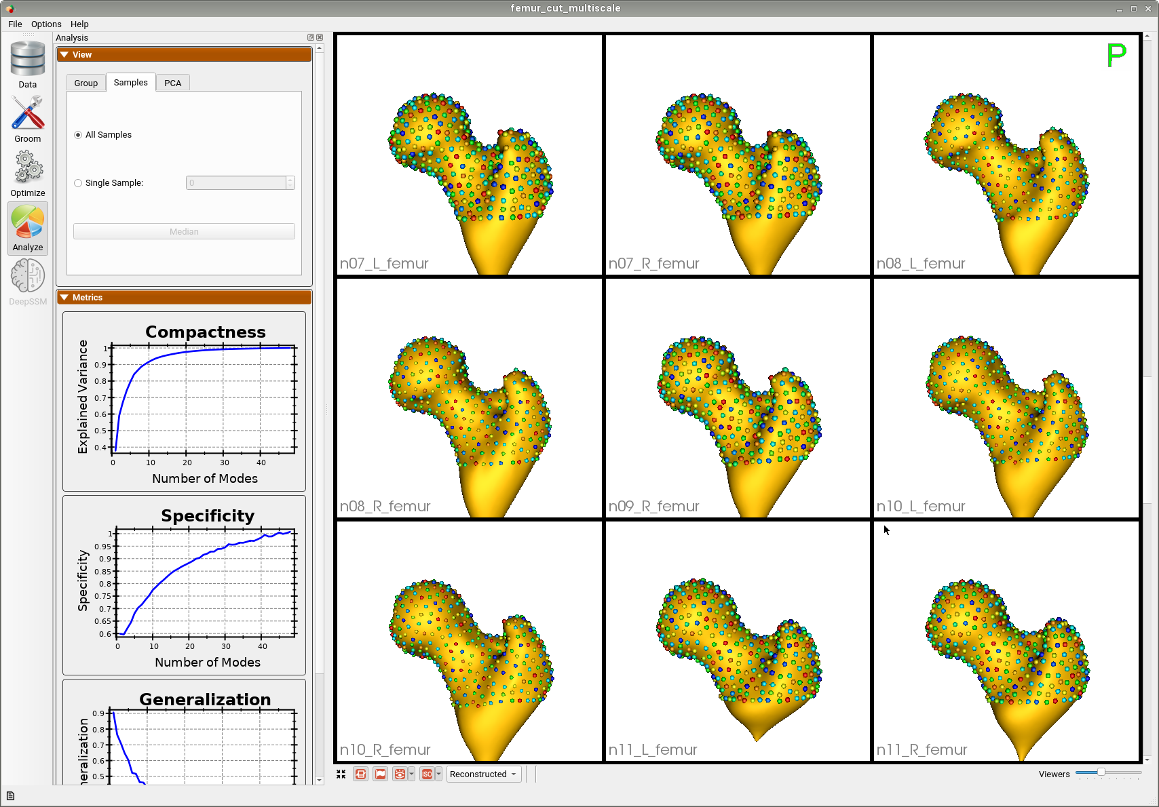The width and height of the screenshot is (1159, 807).
Task: Open the Data module
Action: 28,65
